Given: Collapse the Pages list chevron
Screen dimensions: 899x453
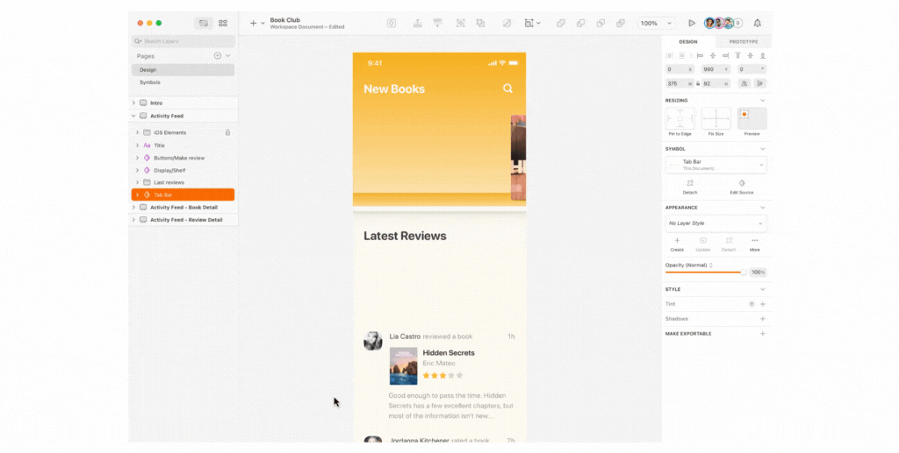Looking at the screenshot, I should (x=228, y=55).
